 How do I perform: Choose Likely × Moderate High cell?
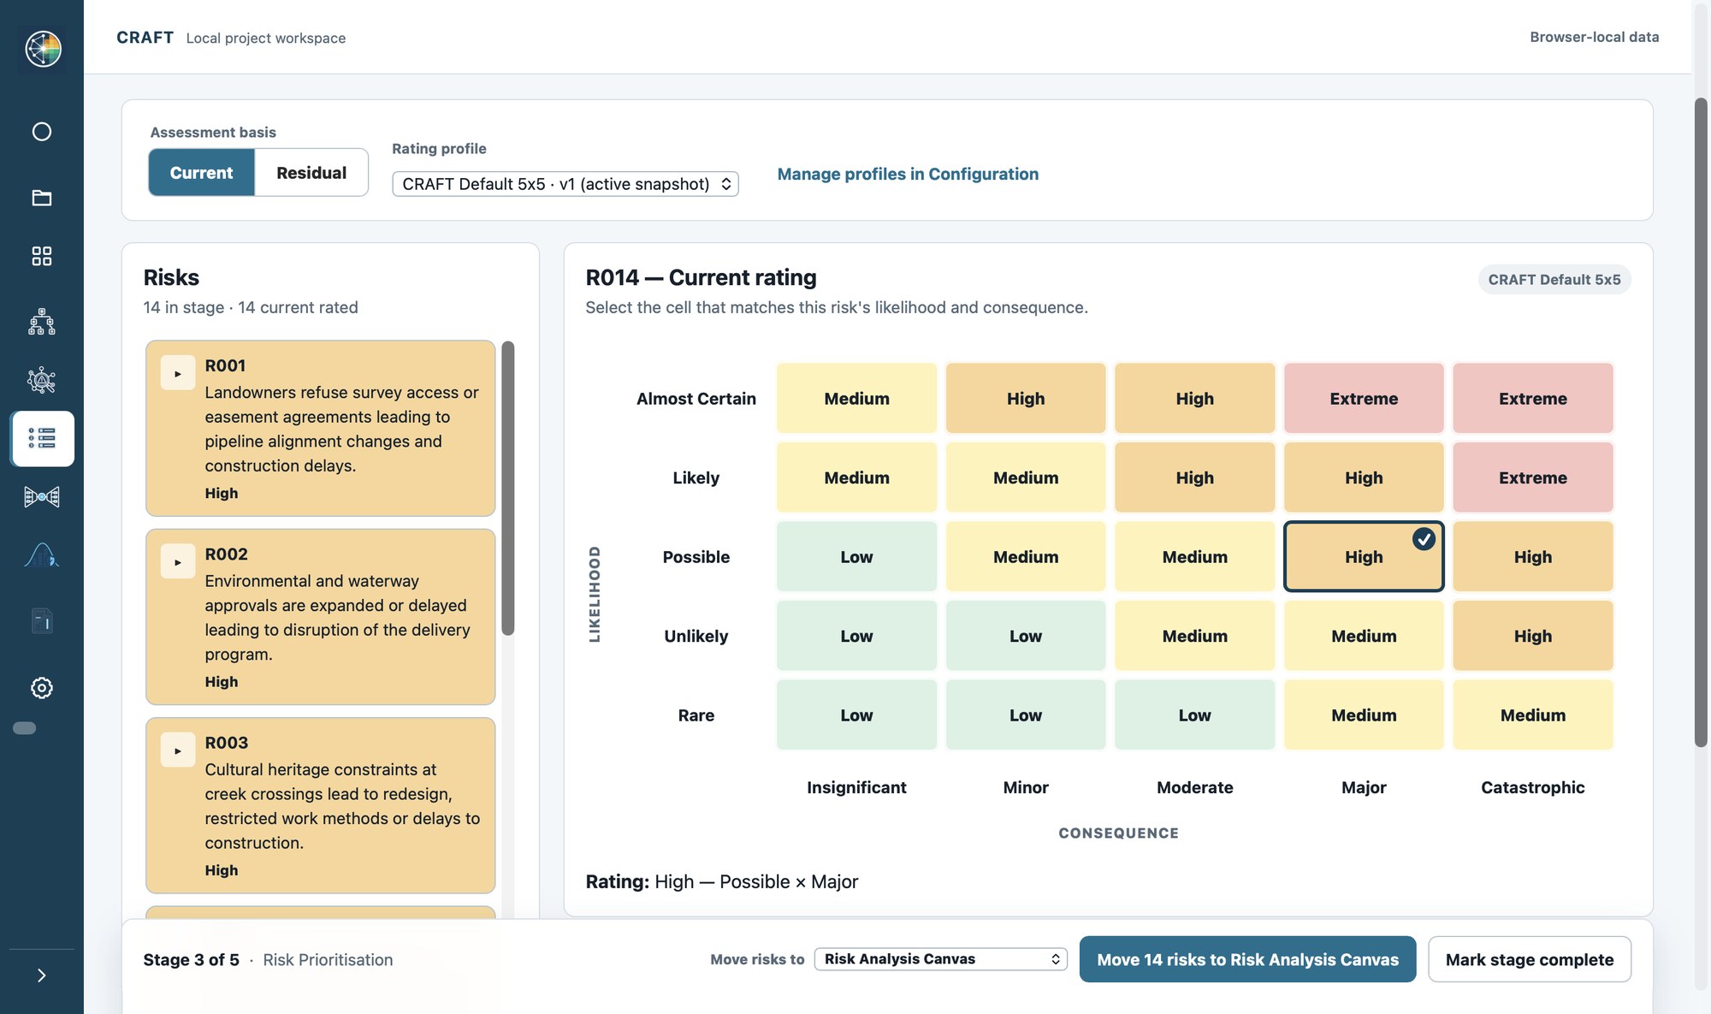click(x=1195, y=477)
